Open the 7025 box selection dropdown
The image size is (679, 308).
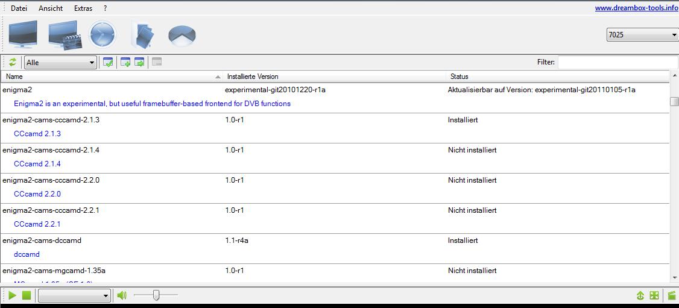coord(643,34)
